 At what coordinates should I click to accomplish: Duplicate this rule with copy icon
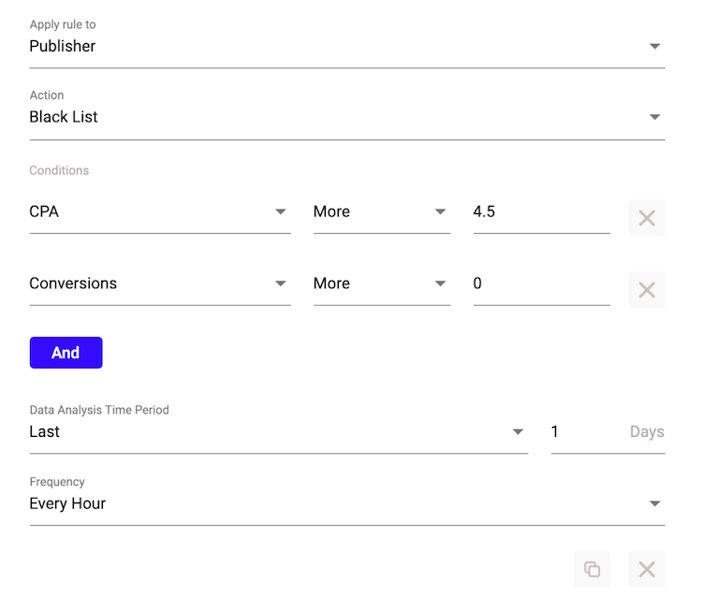(x=592, y=569)
